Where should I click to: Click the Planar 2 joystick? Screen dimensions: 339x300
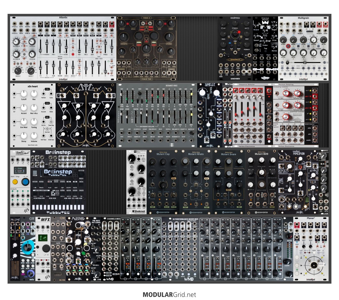pos(314,265)
